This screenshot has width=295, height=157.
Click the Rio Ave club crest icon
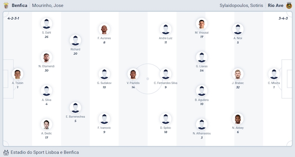pyautogui.click(x=289, y=6)
